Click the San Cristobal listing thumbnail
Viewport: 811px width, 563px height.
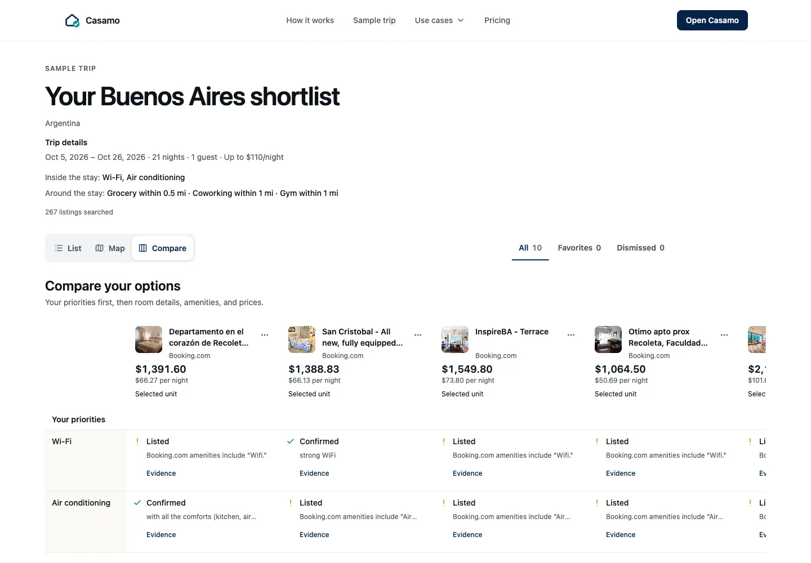tap(302, 339)
